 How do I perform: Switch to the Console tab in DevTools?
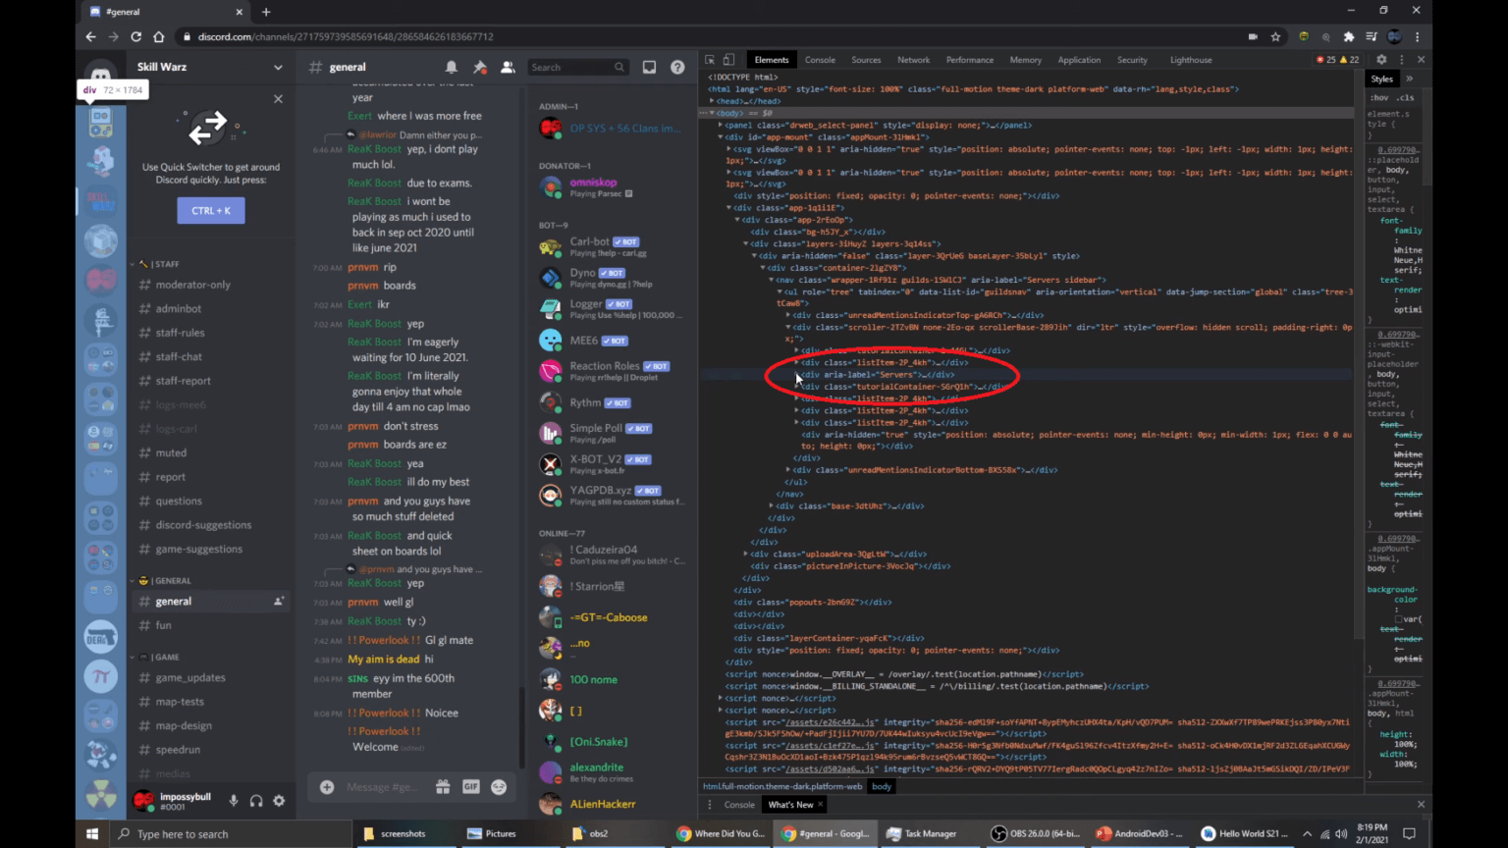pos(820,59)
